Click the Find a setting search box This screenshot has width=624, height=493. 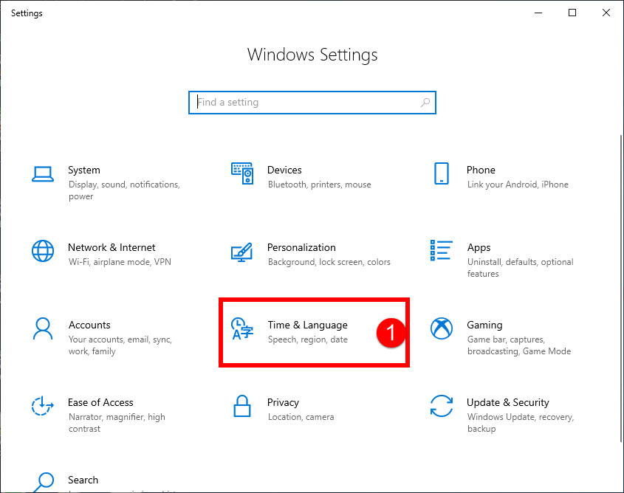coord(312,103)
